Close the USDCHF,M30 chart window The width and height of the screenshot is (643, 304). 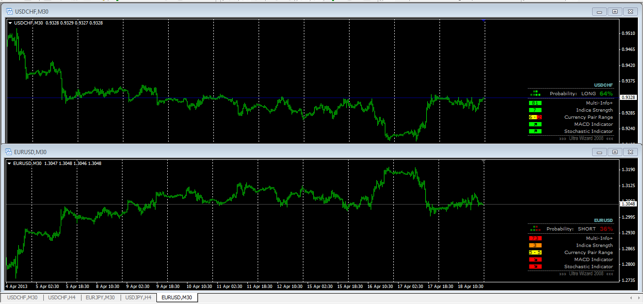coord(630,12)
